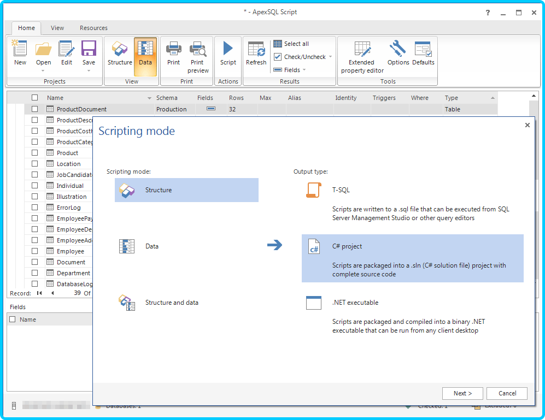Click the Edit project icon
This screenshot has height=420, width=545.
[66, 53]
